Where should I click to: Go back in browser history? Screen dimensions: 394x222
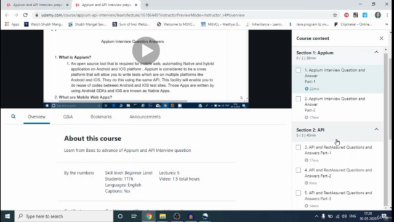pyautogui.click(x=7, y=15)
